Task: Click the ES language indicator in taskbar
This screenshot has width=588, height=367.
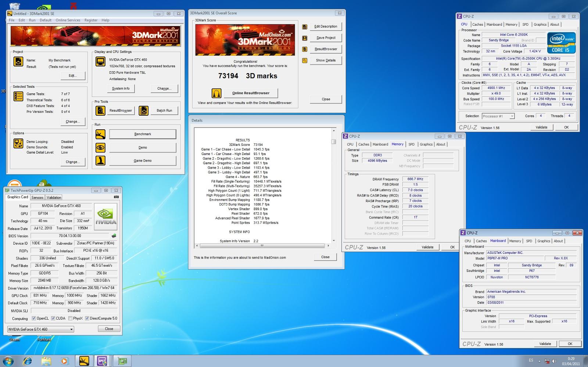Action: click(531, 360)
